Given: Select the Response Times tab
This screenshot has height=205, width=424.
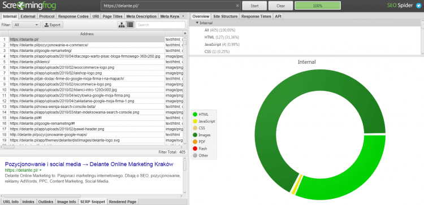Looking at the screenshot, I should (x=256, y=16).
